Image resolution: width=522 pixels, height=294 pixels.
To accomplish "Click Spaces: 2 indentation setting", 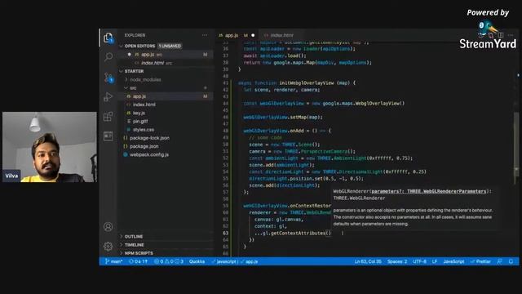I will click(397, 261).
